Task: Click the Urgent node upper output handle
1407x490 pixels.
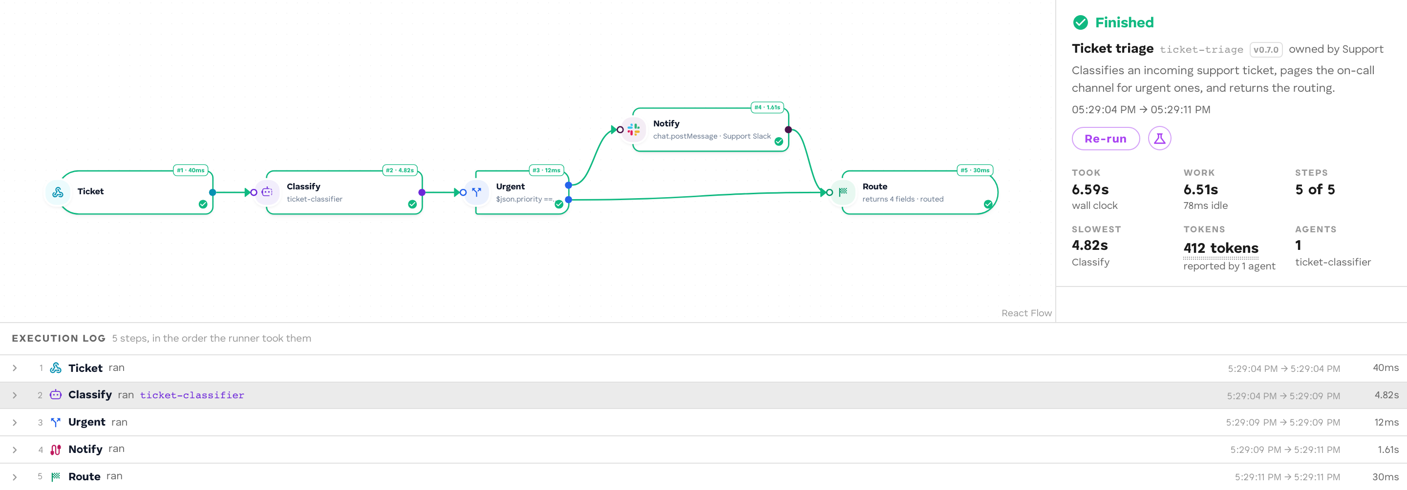Action: point(569,185)
